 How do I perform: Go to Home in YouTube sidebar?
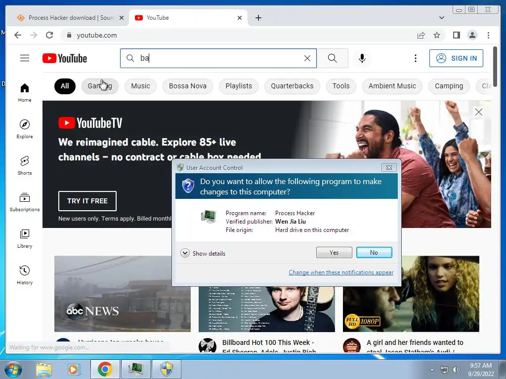(25, 93)
